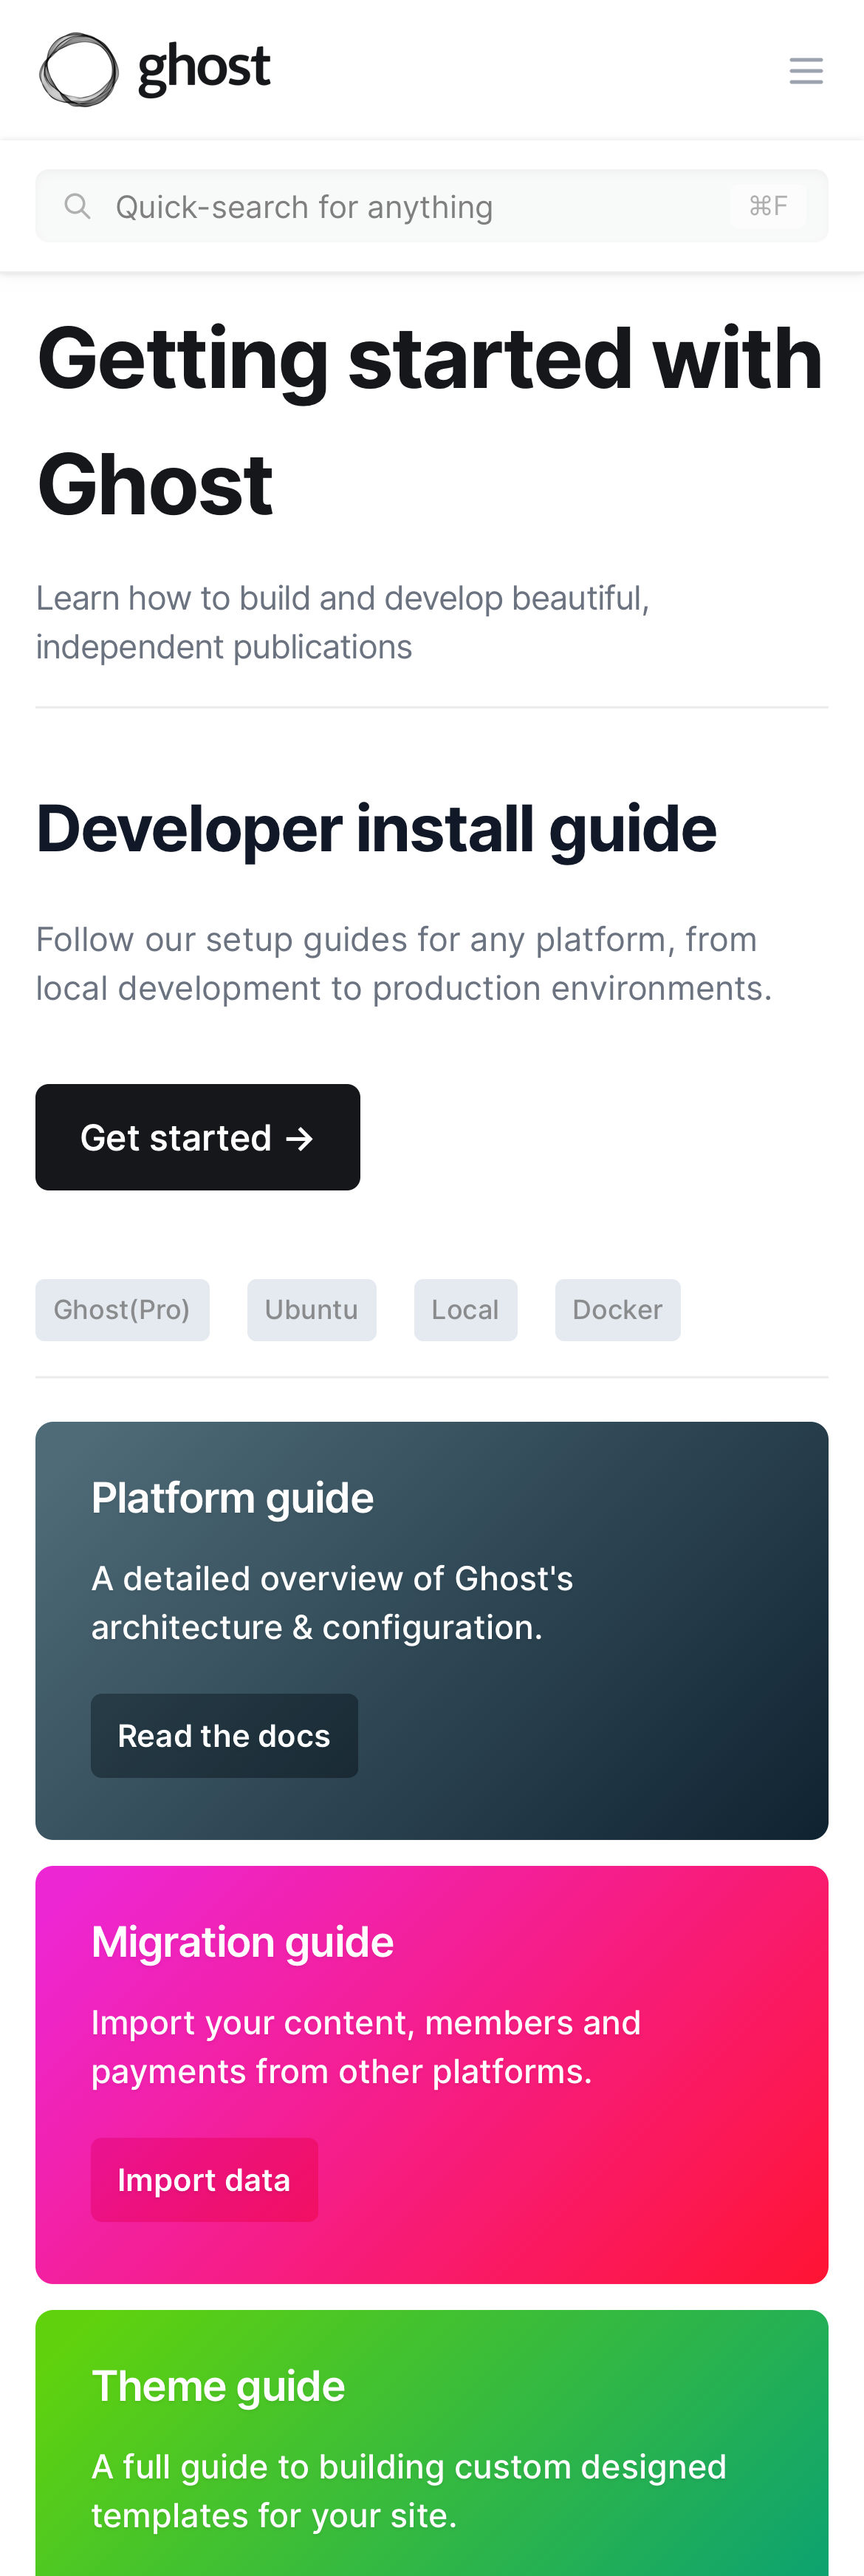Image resolution: width=864 pixels, height=2576 pixels.
Task: Select the Local install tag
Action: 465,1310
